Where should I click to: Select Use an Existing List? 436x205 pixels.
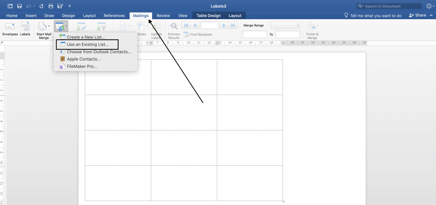click(x=88, y=44)
